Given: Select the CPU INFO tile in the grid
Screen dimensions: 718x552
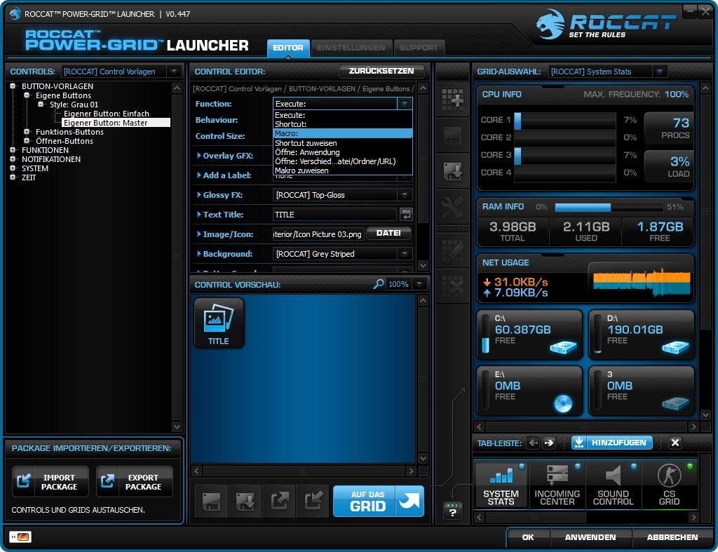Looking at the screenshot, I should tap(585, 137).
